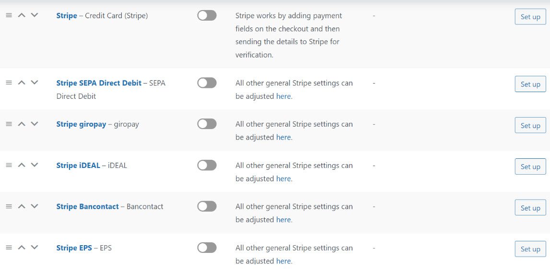Open the Stripe giropay method link

pos(81,124)
